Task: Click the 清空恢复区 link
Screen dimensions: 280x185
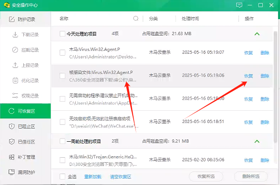Action: coord(120,176)
